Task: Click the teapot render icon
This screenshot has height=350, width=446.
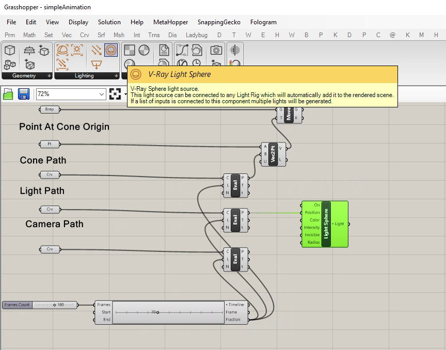Action: 197,51
